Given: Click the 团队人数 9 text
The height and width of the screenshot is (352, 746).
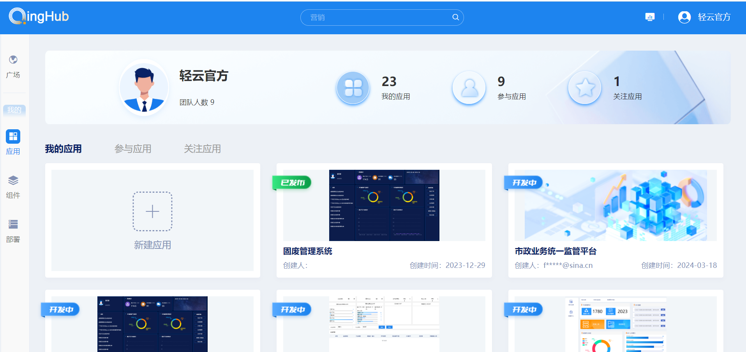Looking at the screenshot, I should tap(197, 102).
